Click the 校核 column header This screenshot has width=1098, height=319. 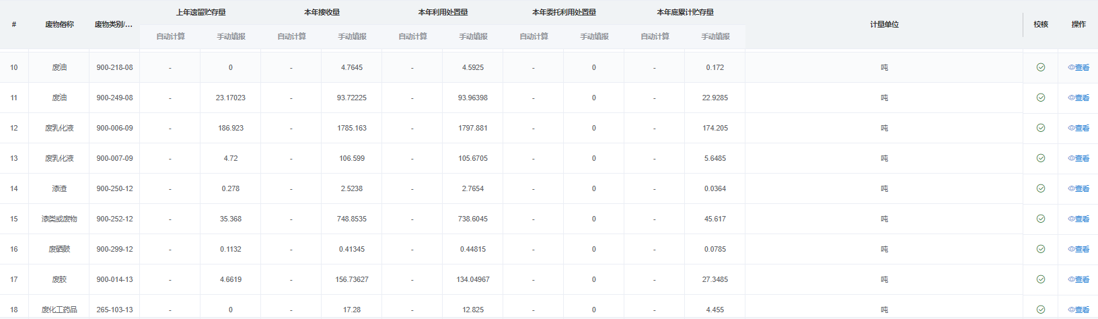[x=1041, y=24]
